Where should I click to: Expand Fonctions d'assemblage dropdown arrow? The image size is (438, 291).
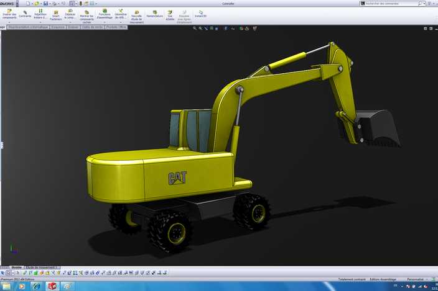coord(105,22)
